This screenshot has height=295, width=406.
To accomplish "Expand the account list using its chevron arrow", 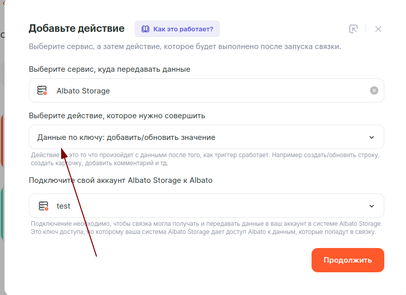I will (x=372, y=206).
